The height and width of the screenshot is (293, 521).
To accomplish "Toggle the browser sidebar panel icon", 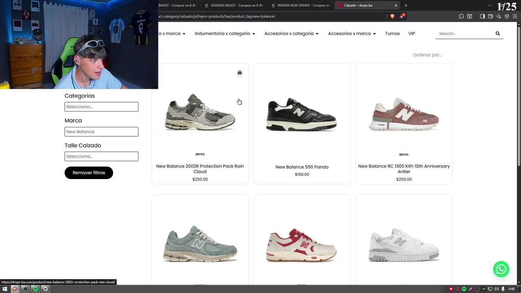I will (482, 16).
